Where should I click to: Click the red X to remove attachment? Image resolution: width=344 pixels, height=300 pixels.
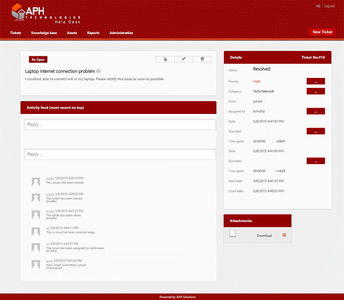tap(284, 235)
